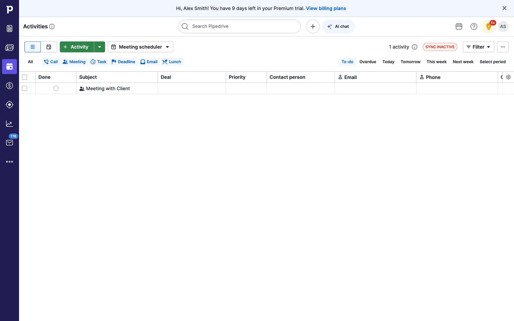Click the Search Pipedrive input field
This screenshot has height=321, width=514.
[x=239, y=26]
